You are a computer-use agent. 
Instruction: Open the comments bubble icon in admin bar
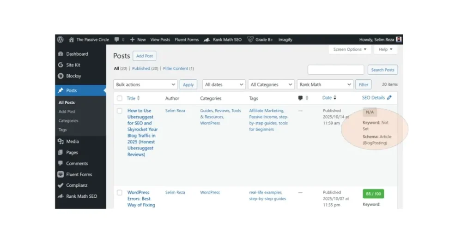(117, 40)
